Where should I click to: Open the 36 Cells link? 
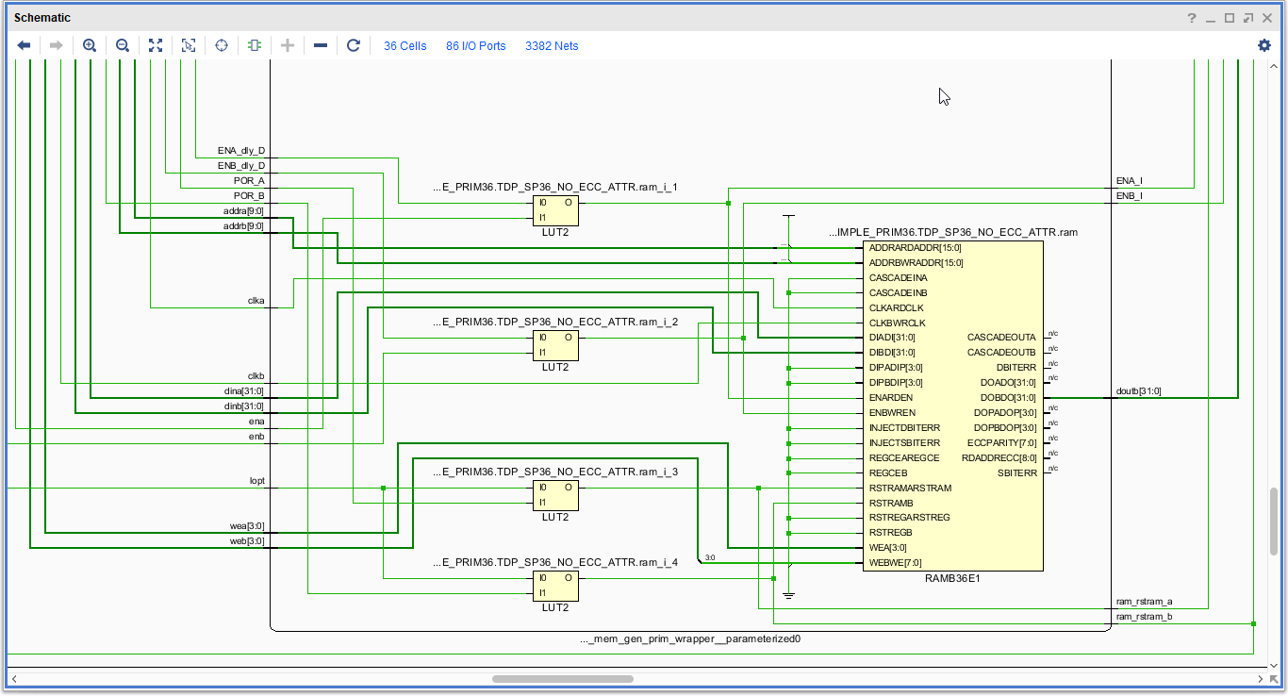pos(405,46)
